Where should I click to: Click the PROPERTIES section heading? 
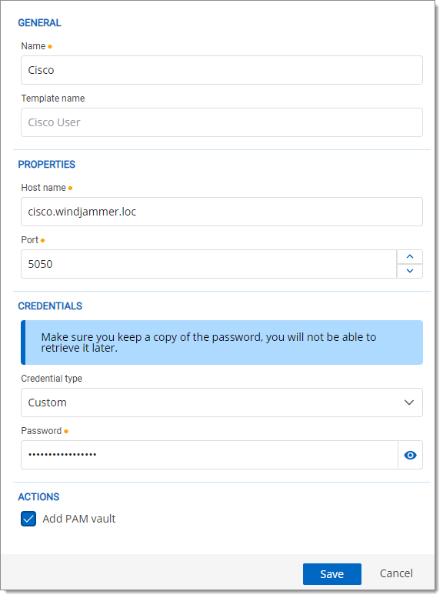[46, 165]
